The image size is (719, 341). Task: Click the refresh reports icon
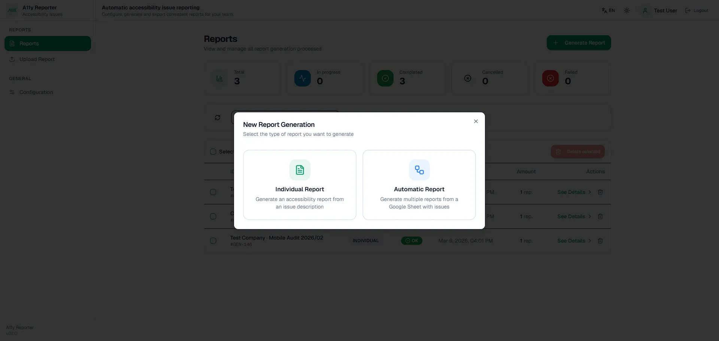[x=218, y=118]
